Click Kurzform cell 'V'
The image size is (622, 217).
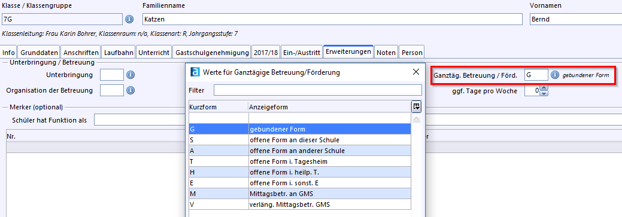coord(219,204)
